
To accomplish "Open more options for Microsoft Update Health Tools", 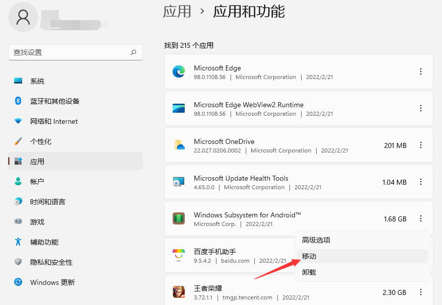I will click(420, 182).
